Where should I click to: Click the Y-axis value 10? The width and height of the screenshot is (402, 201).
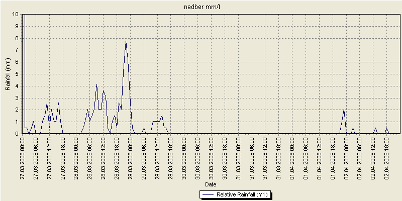point(16,15)
